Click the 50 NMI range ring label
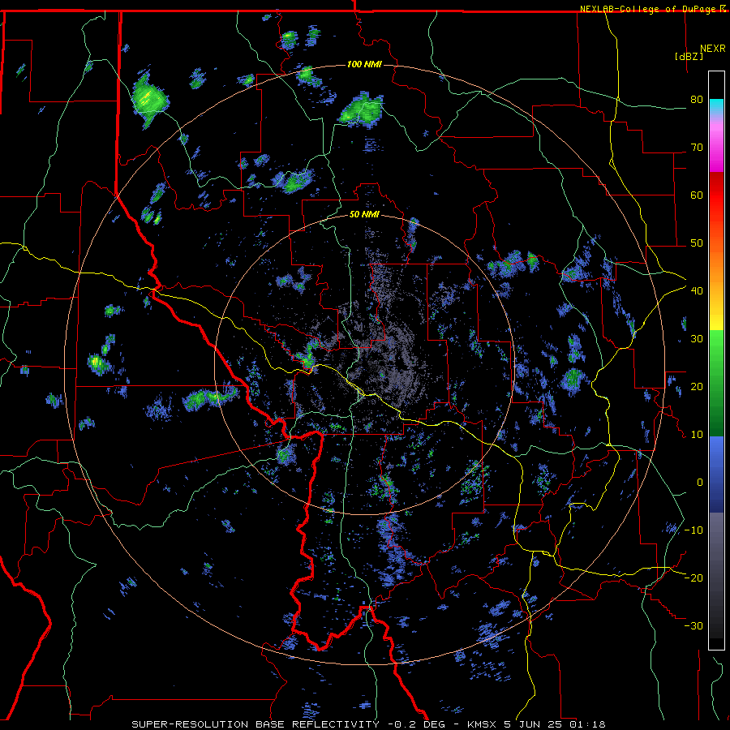The width and height of the screenshot is (730, 730). click(364, 214)
